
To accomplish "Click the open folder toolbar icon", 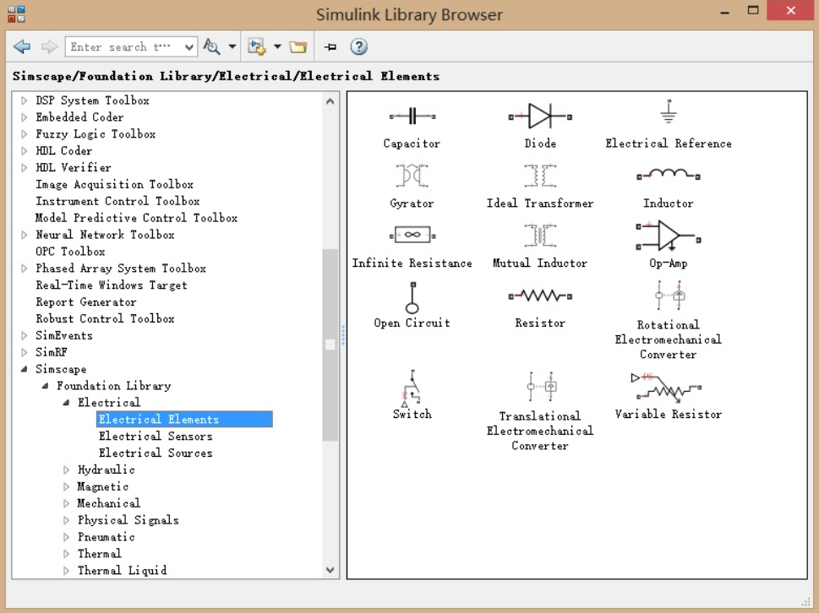I will point(298,47).
